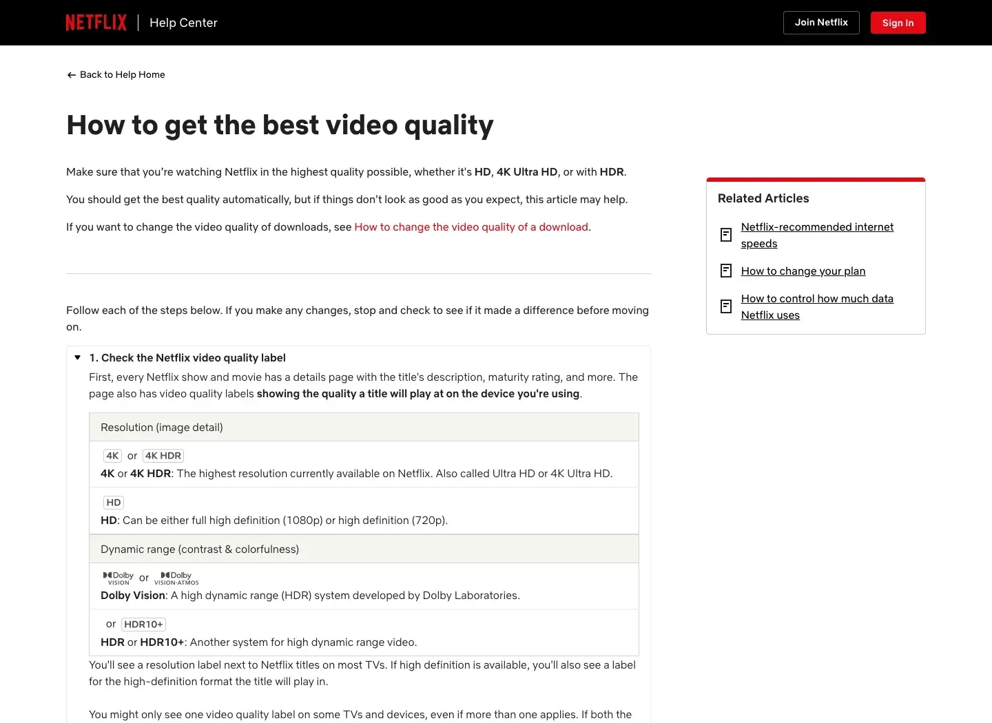Click the paragraph starting 'First, every Netflix show and movie'
992x723 pixels.
coord(364,386)
